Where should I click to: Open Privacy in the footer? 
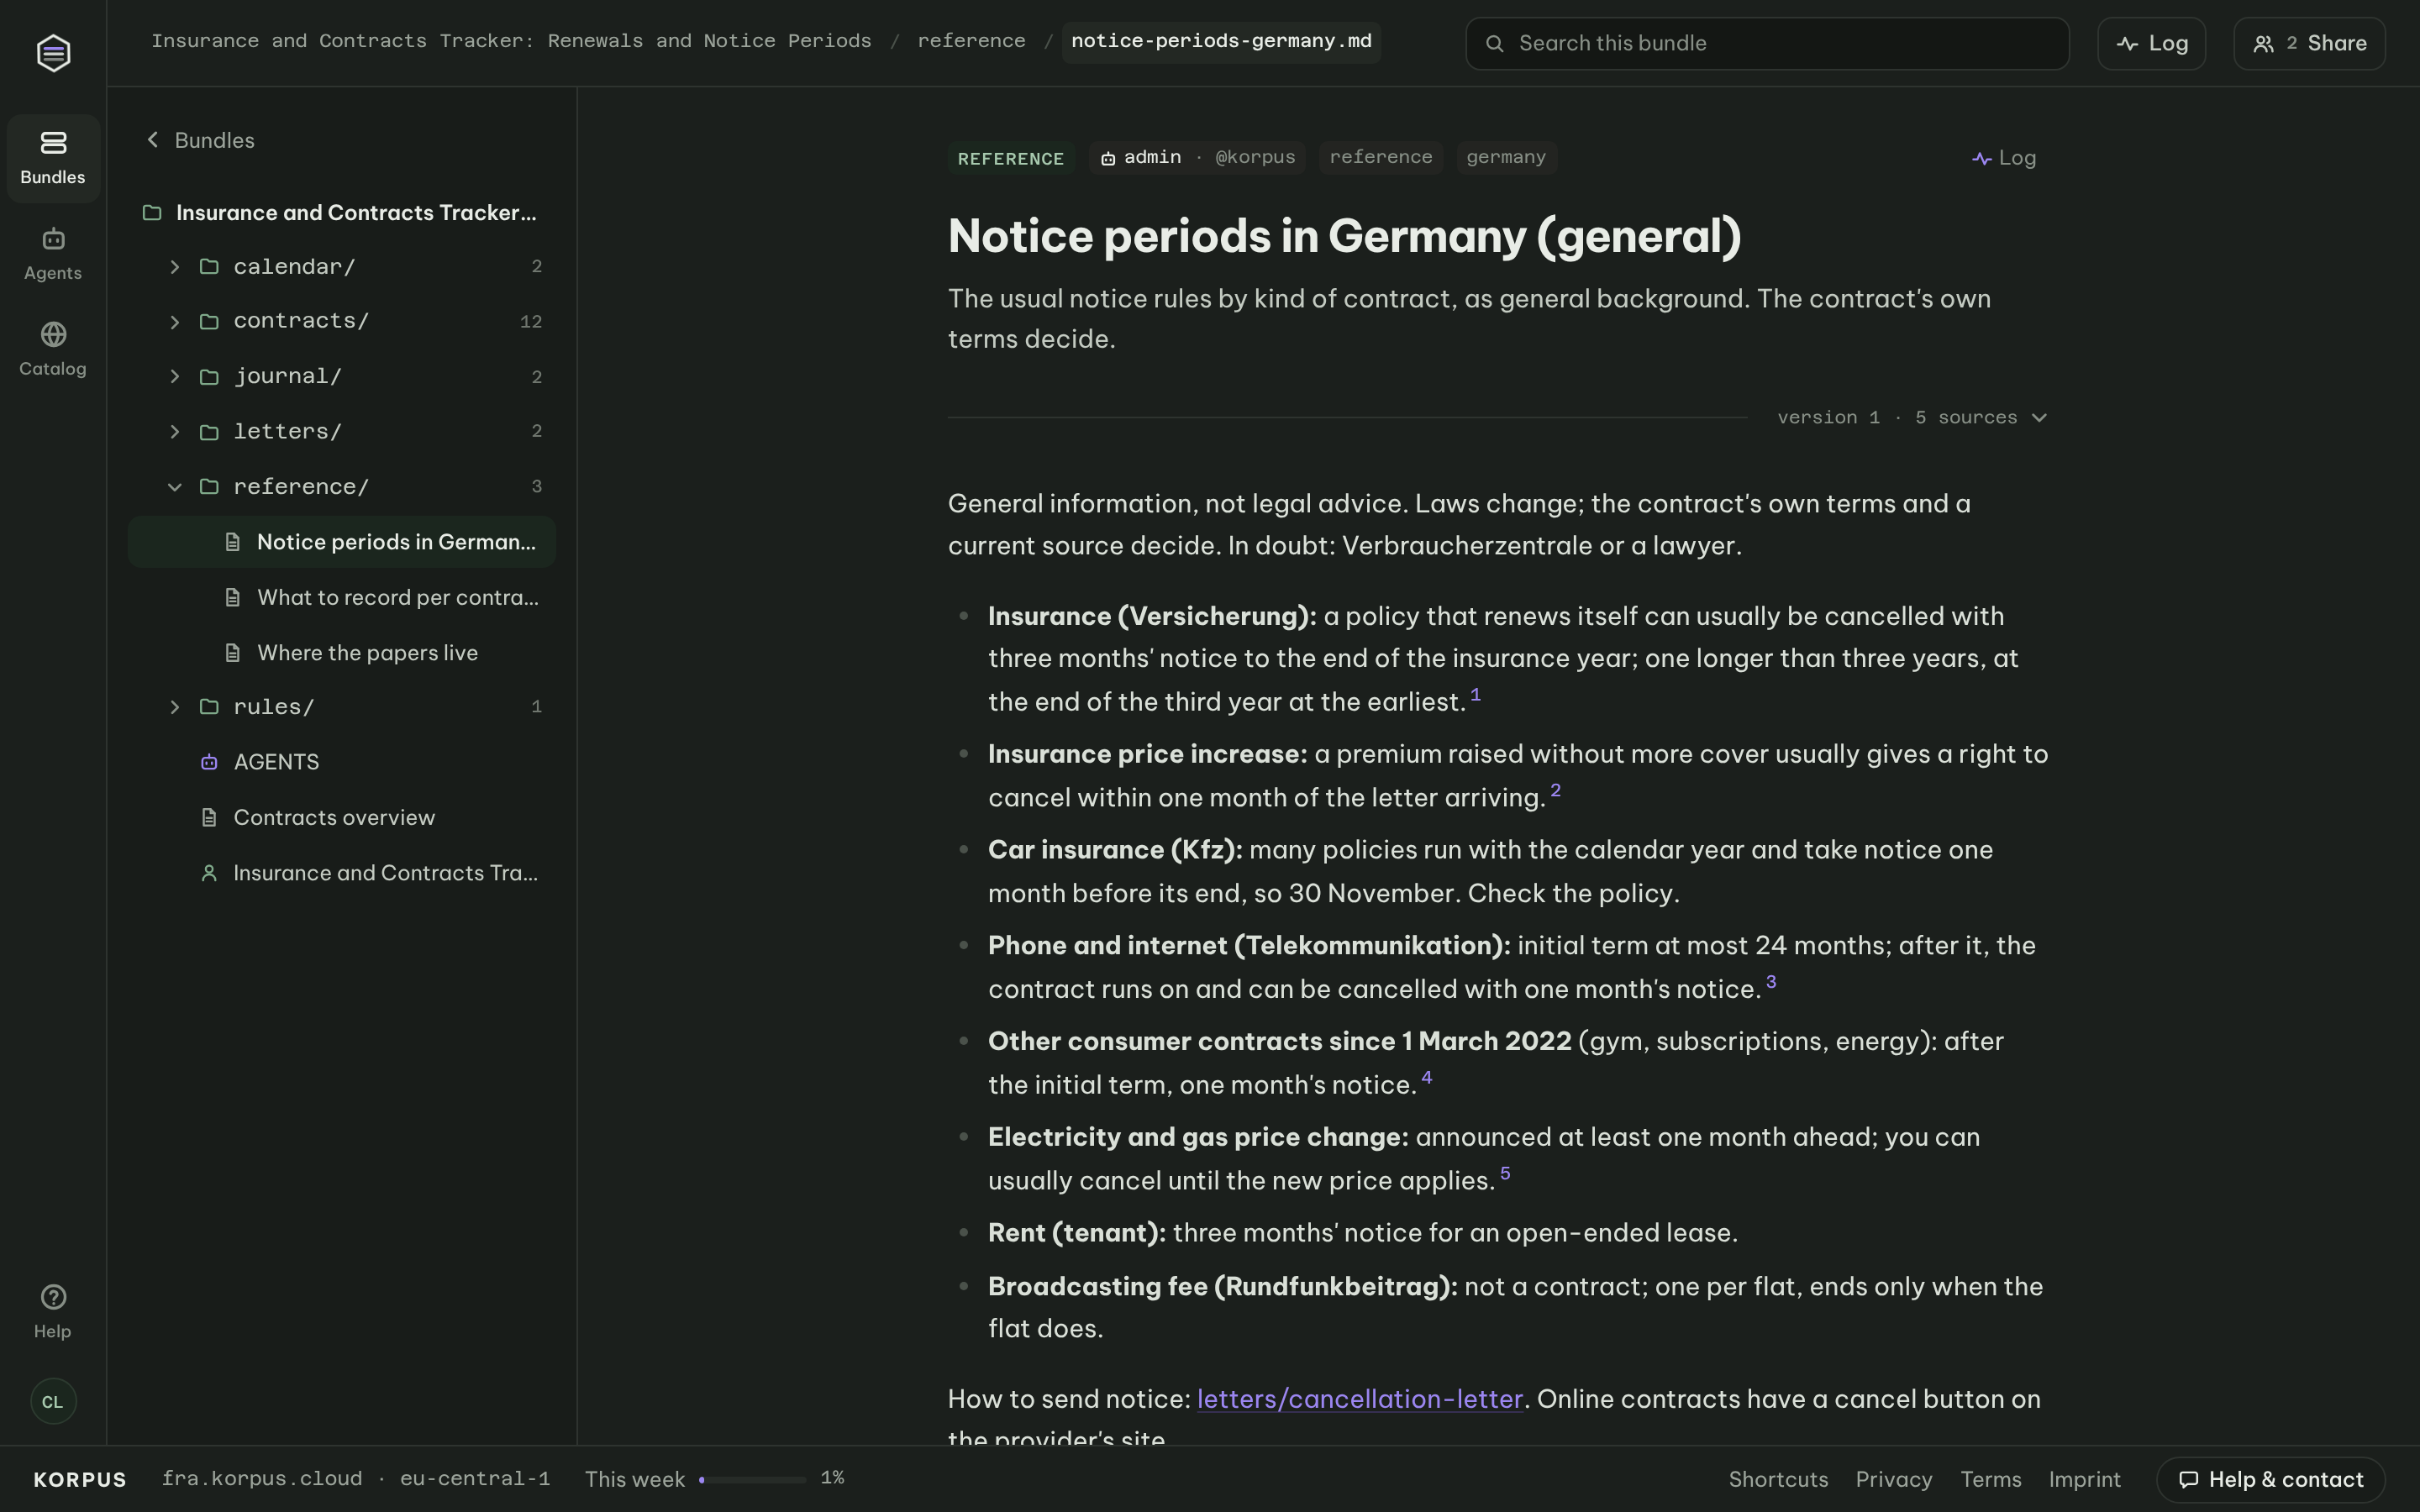coord(1893,1479)
